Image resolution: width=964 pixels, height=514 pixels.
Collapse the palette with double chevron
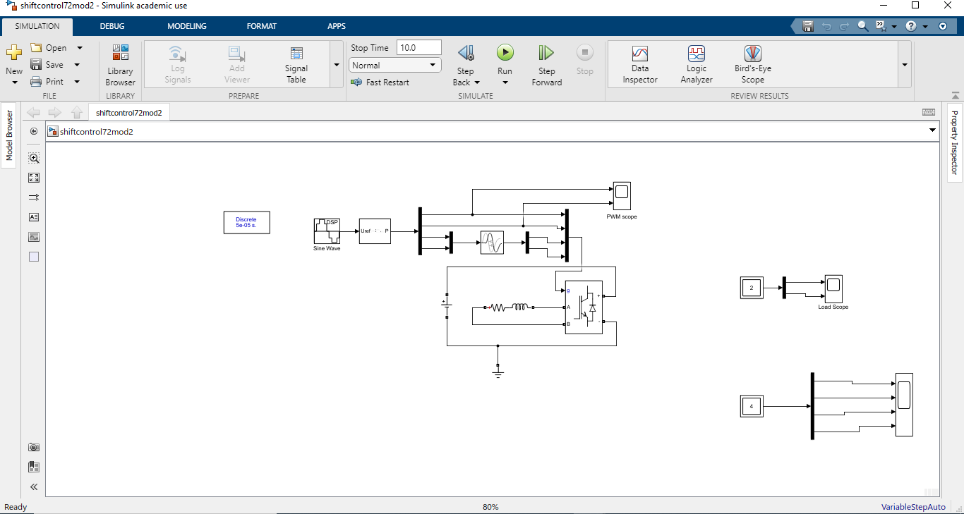[34, 487]
